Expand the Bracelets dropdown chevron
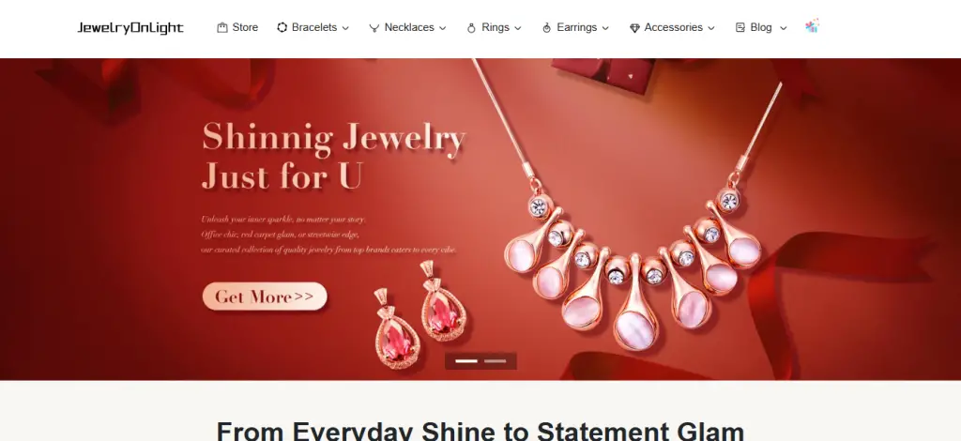This screenshot has height=441, width=961. pyautogui.click(x=345, y=28)
